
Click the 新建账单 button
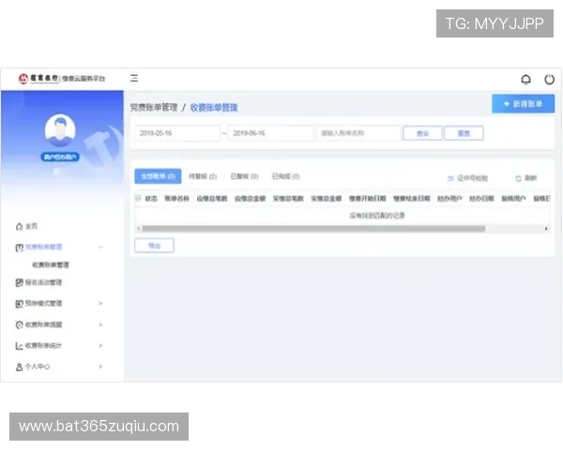(524, 104)
